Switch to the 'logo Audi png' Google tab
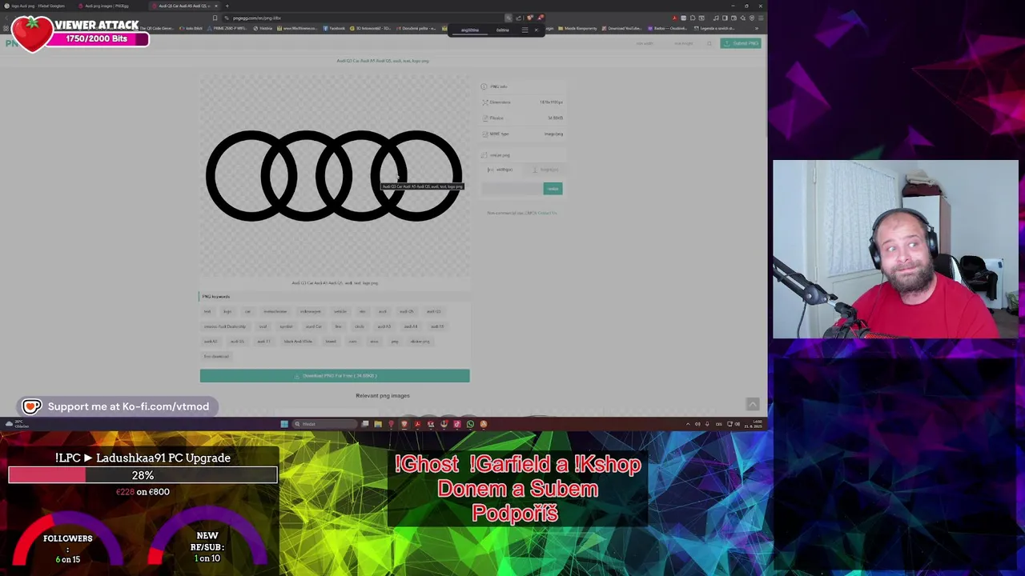1025x576 pixels. [38, 6]
